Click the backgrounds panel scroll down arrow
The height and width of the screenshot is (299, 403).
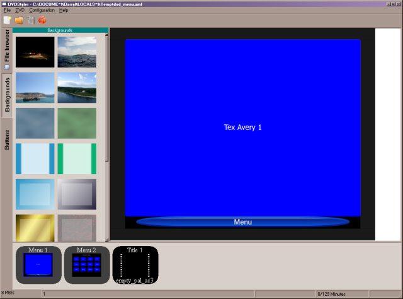point(106,240)
